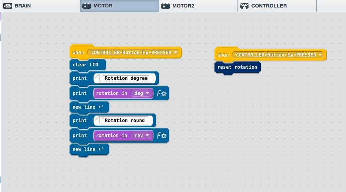Open the deg unit dropdown

[x=141, y=93]
